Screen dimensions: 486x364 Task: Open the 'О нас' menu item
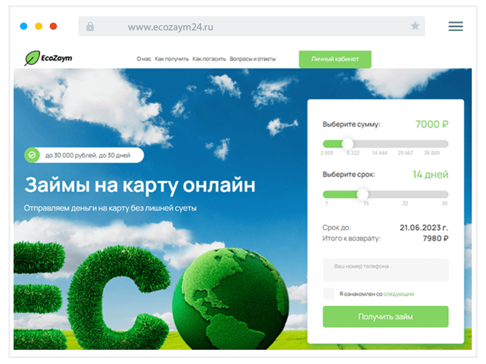(x=144, y=59)
